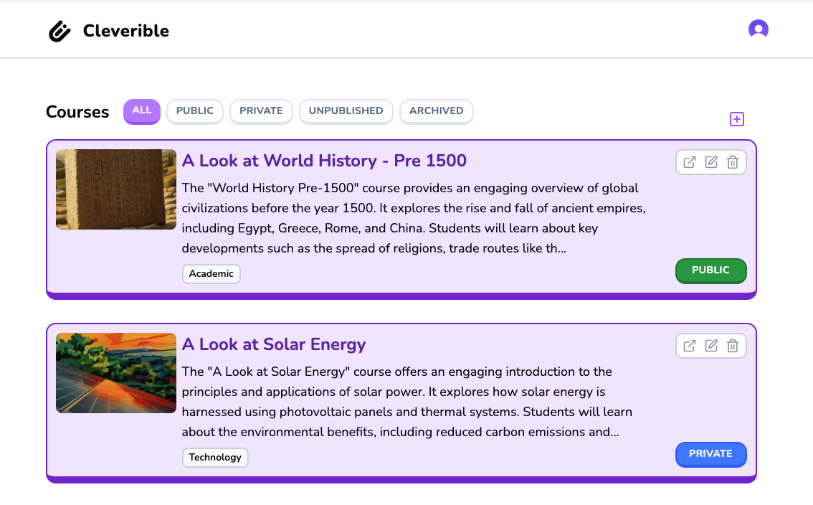Add a new course with plus icon
Viewport: 813px width, 505px height.
[x=737, y=119]
